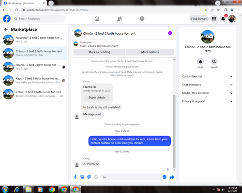Search in conversation magnifier icon

(214, 61)
